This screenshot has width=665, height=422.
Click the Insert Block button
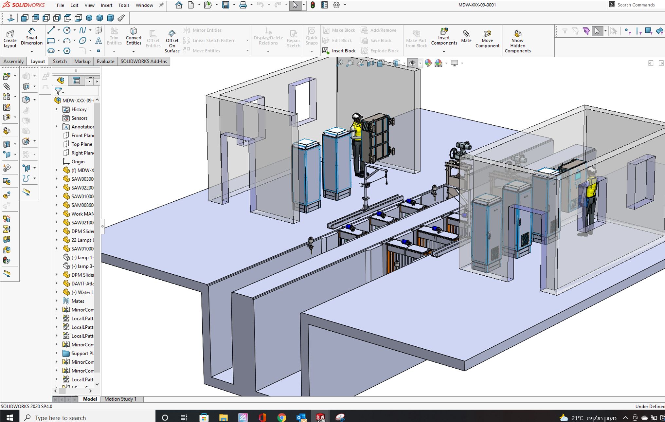click(339, 51)
